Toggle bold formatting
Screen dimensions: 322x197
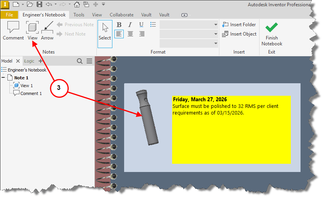click(119, 25)
